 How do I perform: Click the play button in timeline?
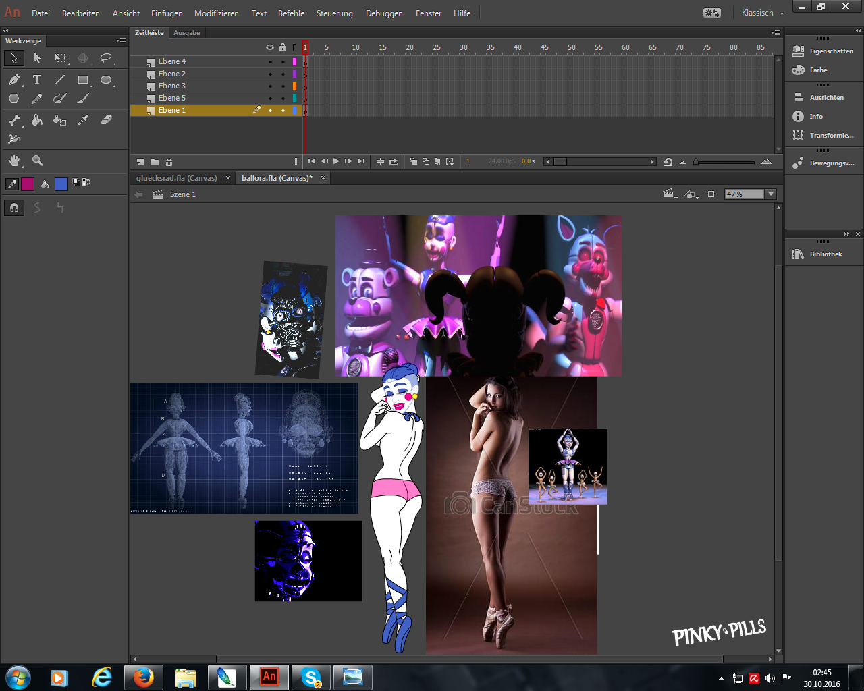click(336, 161)
